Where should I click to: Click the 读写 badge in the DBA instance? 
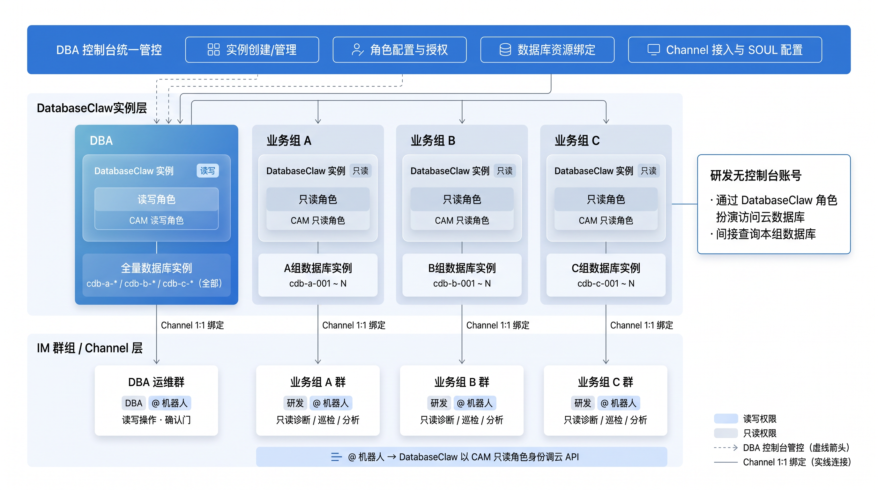tap(208, 171)
